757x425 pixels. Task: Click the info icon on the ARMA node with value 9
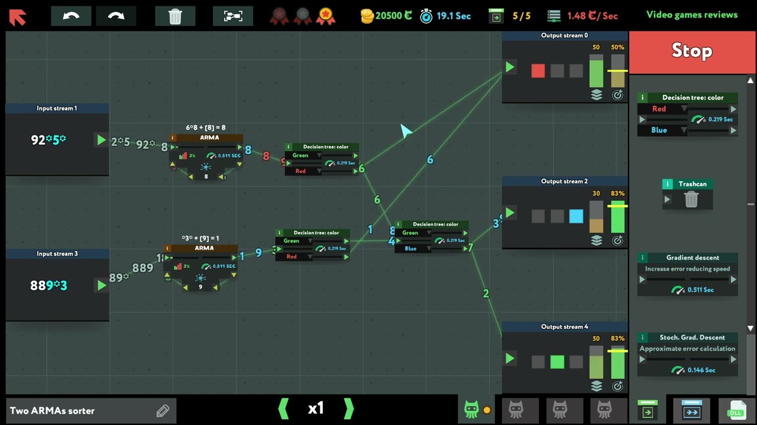point(167,249)
